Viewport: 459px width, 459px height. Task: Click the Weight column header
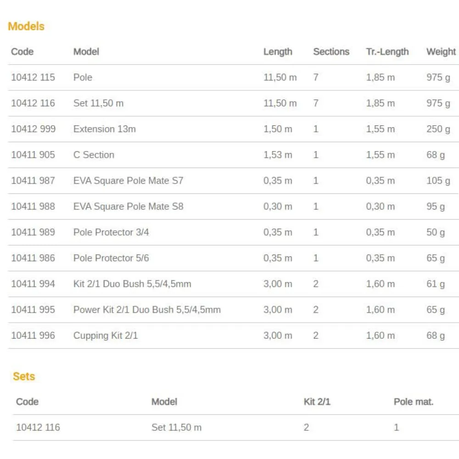click(441, 51)
